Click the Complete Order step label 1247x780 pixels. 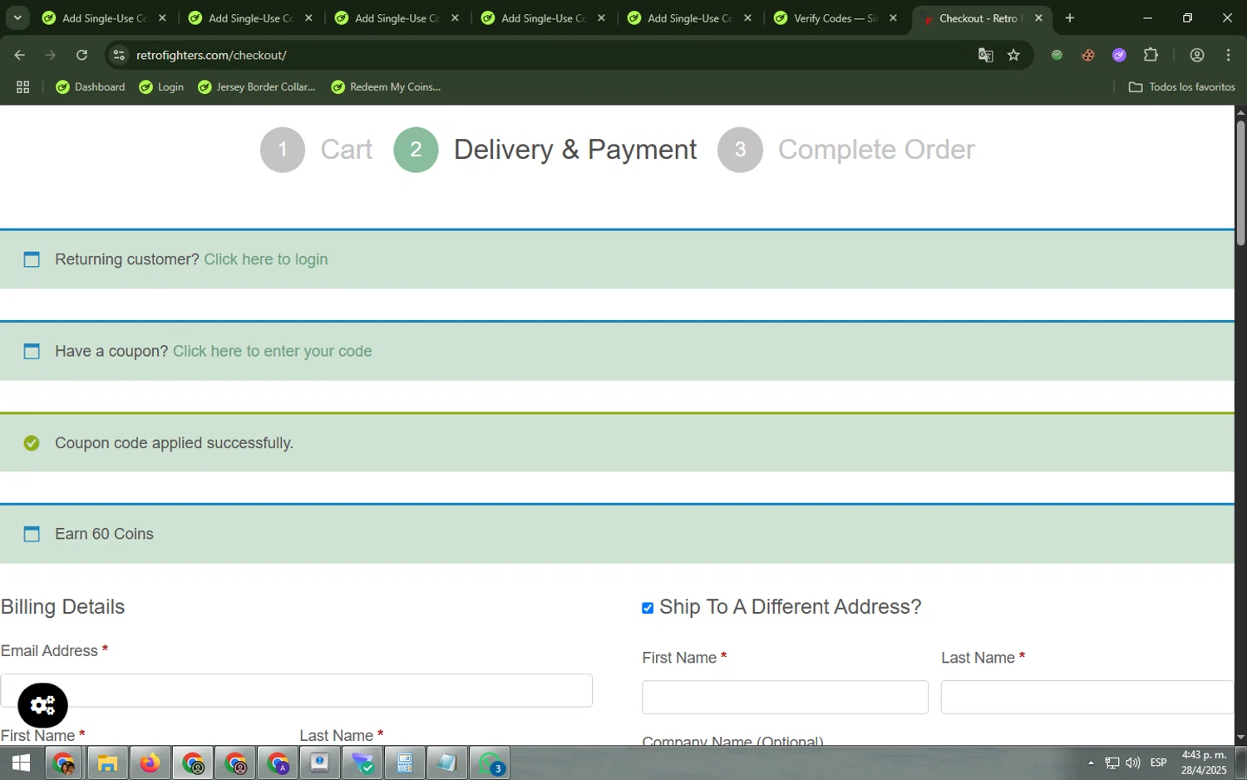876,150
